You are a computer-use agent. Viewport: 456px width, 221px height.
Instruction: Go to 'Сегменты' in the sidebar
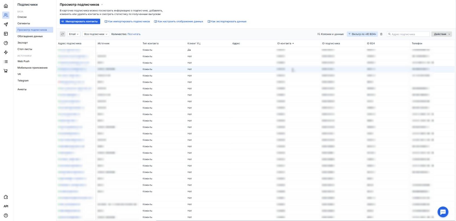[x=24, y=23]
